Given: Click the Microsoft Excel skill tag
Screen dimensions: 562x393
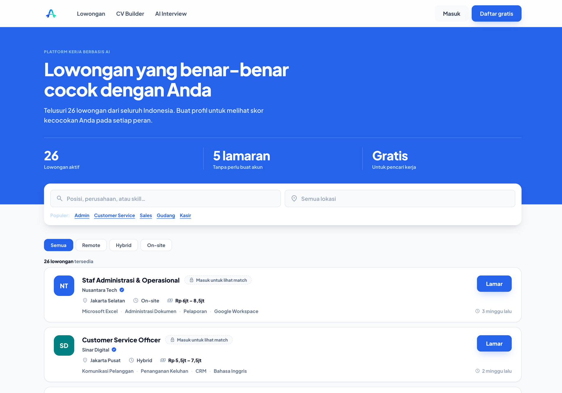Looking at the screenshot, I should (x=100, y=311).
